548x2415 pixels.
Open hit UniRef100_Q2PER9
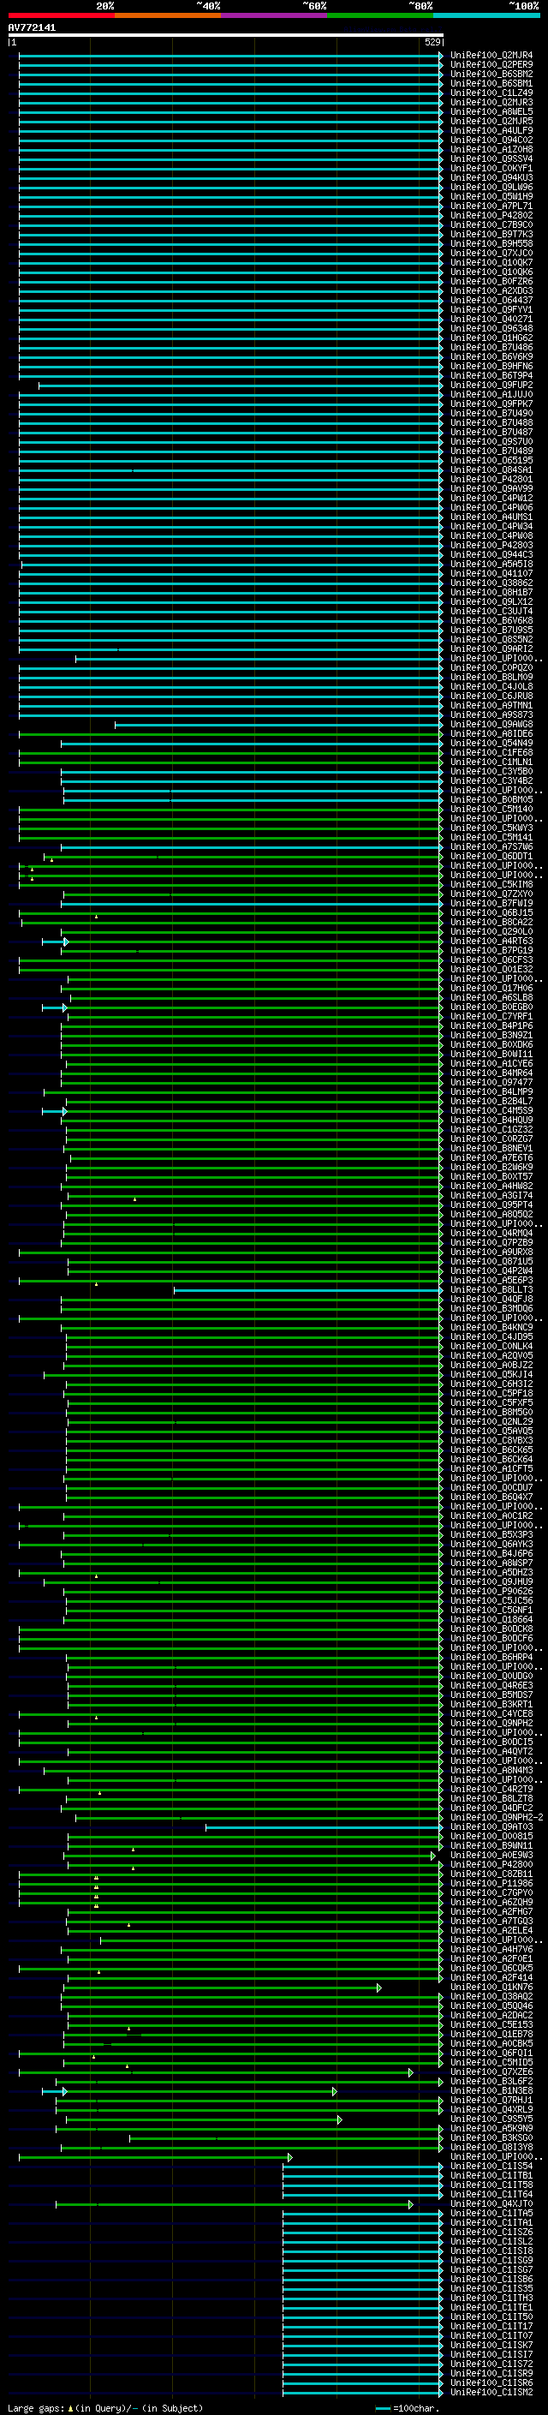click(491, 66)
